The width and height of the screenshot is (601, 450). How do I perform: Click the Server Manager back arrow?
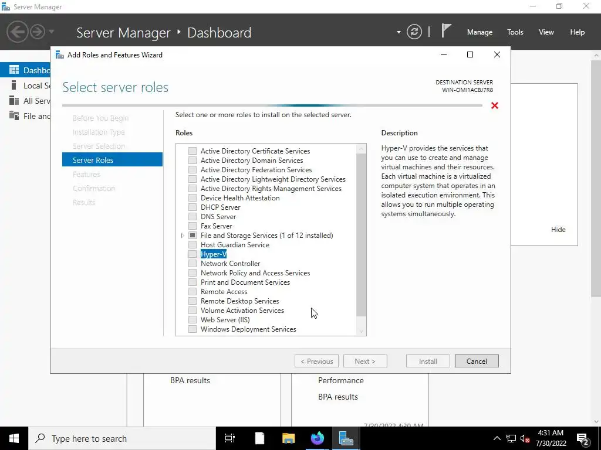tap(17, 32)
